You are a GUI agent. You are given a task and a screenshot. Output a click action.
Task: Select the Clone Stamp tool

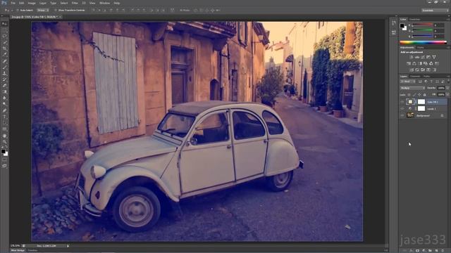click(4, 73)
